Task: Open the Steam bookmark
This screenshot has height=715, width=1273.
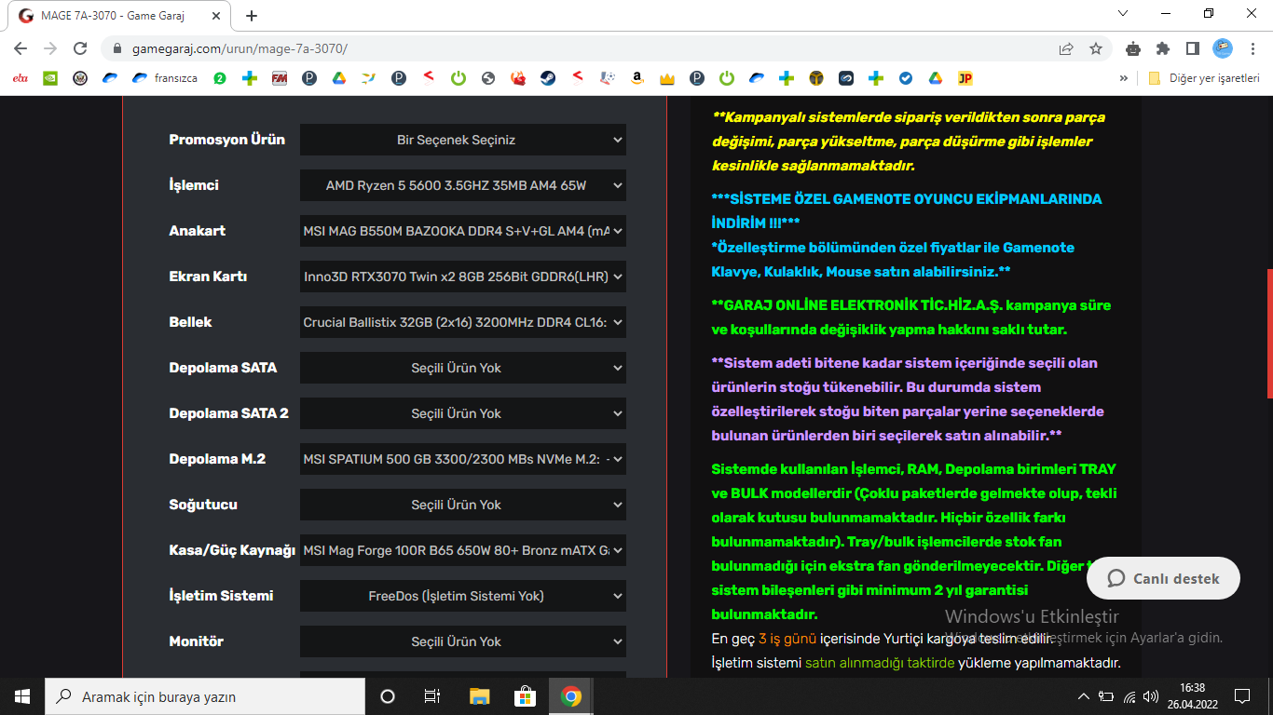Action: tap(548, 78)
